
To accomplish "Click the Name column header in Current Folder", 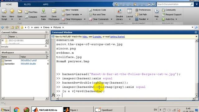I will point(27,37).
